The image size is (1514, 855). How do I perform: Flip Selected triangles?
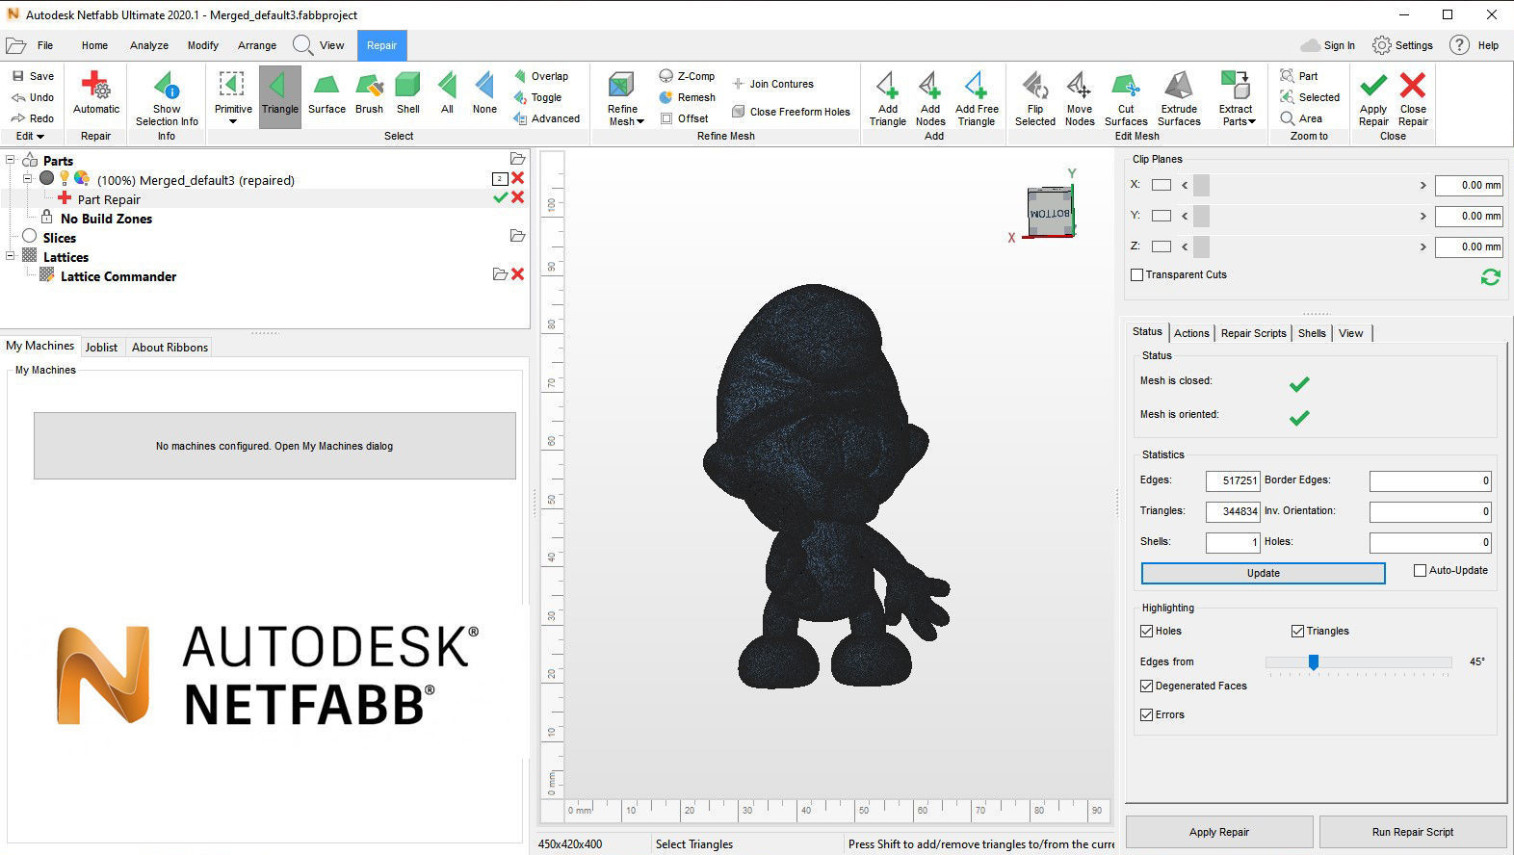coord(1035,98)
